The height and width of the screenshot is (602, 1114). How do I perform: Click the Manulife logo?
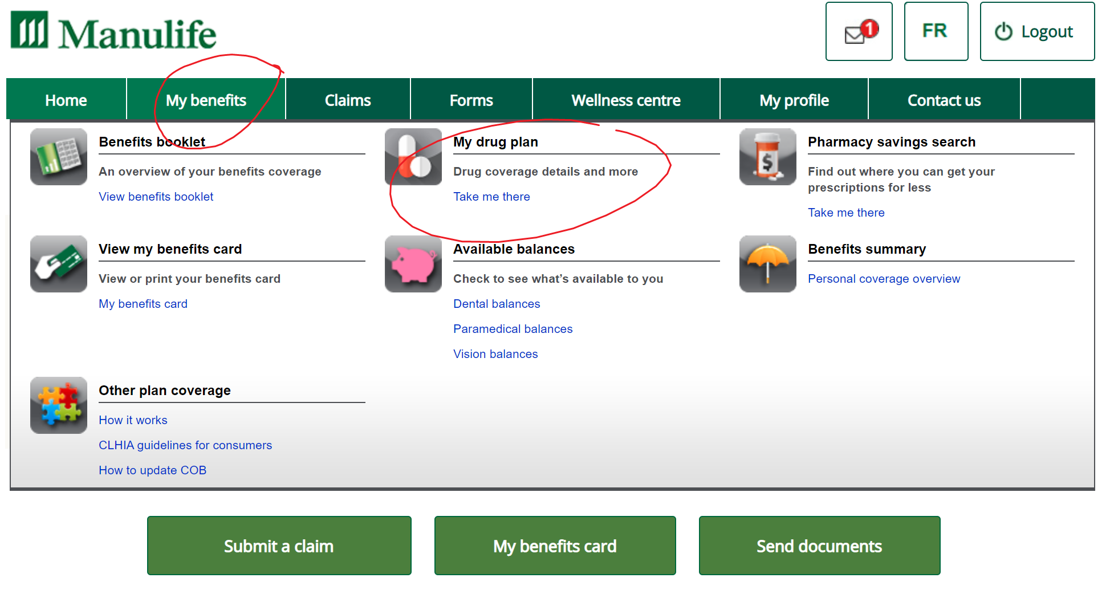[x=113, y=32]
